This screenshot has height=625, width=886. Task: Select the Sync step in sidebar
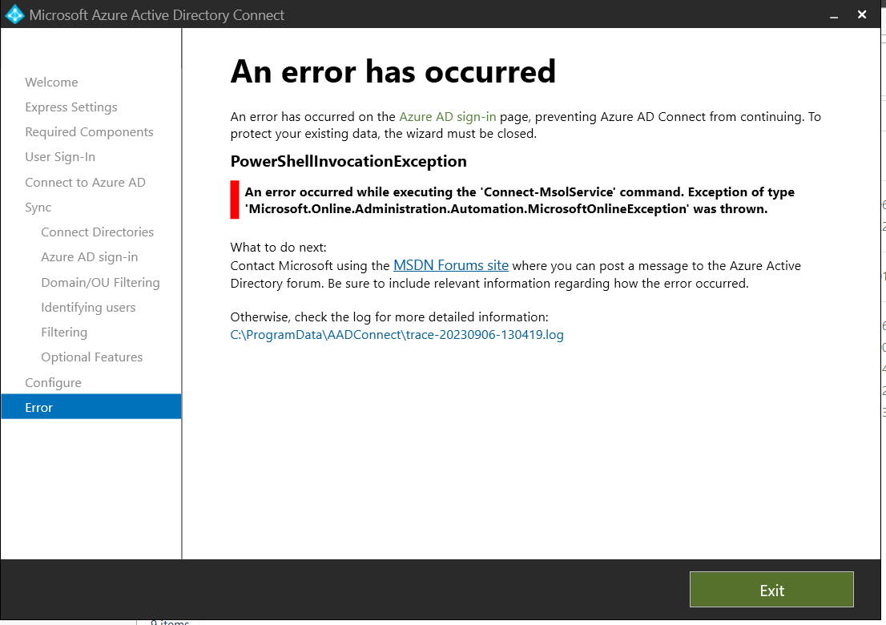coord(38,207)
